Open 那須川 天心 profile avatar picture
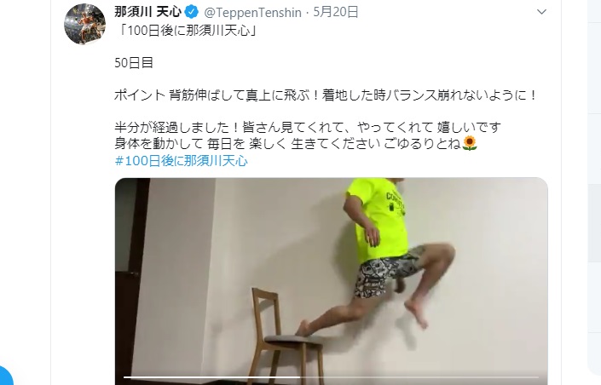The image size is (601, 385). [84, 24]
